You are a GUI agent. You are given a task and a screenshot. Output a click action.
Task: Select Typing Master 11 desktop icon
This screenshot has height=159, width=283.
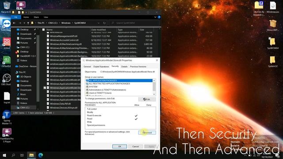(x=7, y=117)
